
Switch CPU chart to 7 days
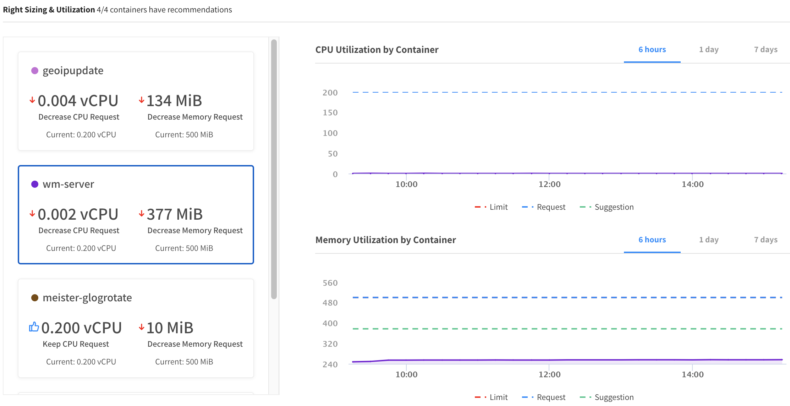(x=766, y=50)
